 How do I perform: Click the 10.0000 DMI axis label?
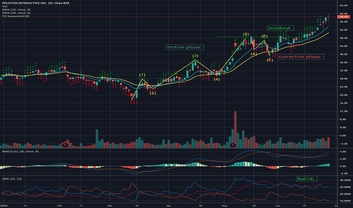pyautogui.click(x=345, y=201)
